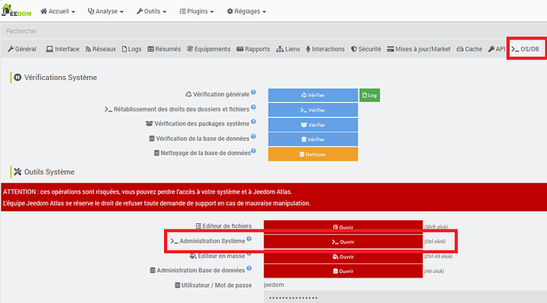Switch to the Sécurité tab
This screenshot has height=303, width=547.
tap(366, 49)
